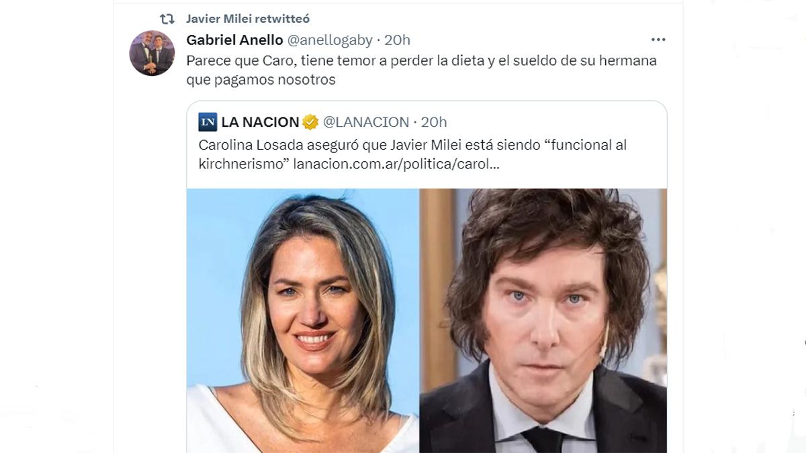The image size is (806, 453).
Task: Open Gabriel Anello's profile avatar
Action: (x=152, y=53)
